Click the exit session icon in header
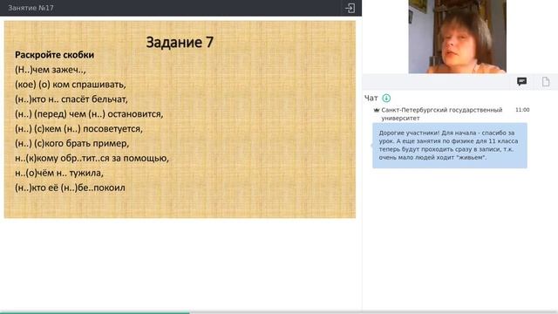Screen dimensions: 558x314 pos(350,8)
